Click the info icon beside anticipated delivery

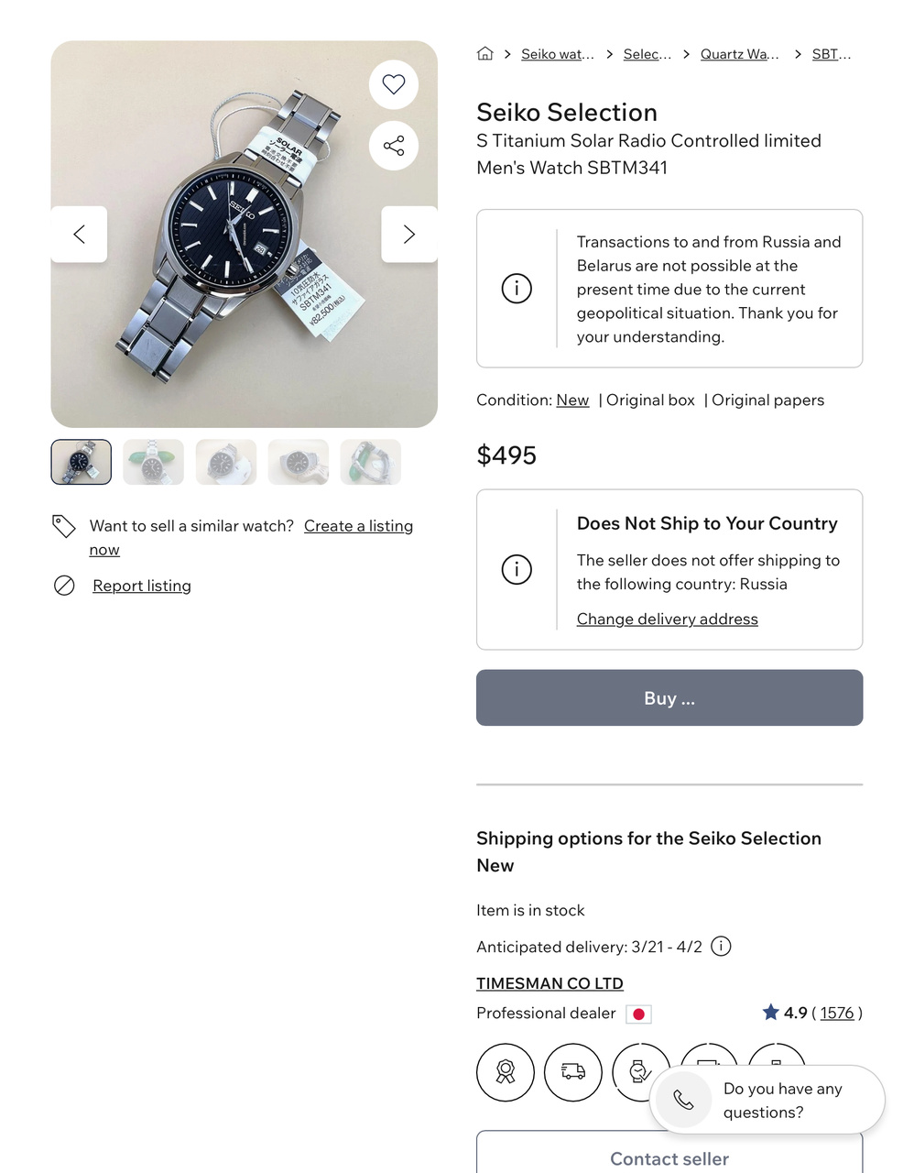click(x=722, y=947)
